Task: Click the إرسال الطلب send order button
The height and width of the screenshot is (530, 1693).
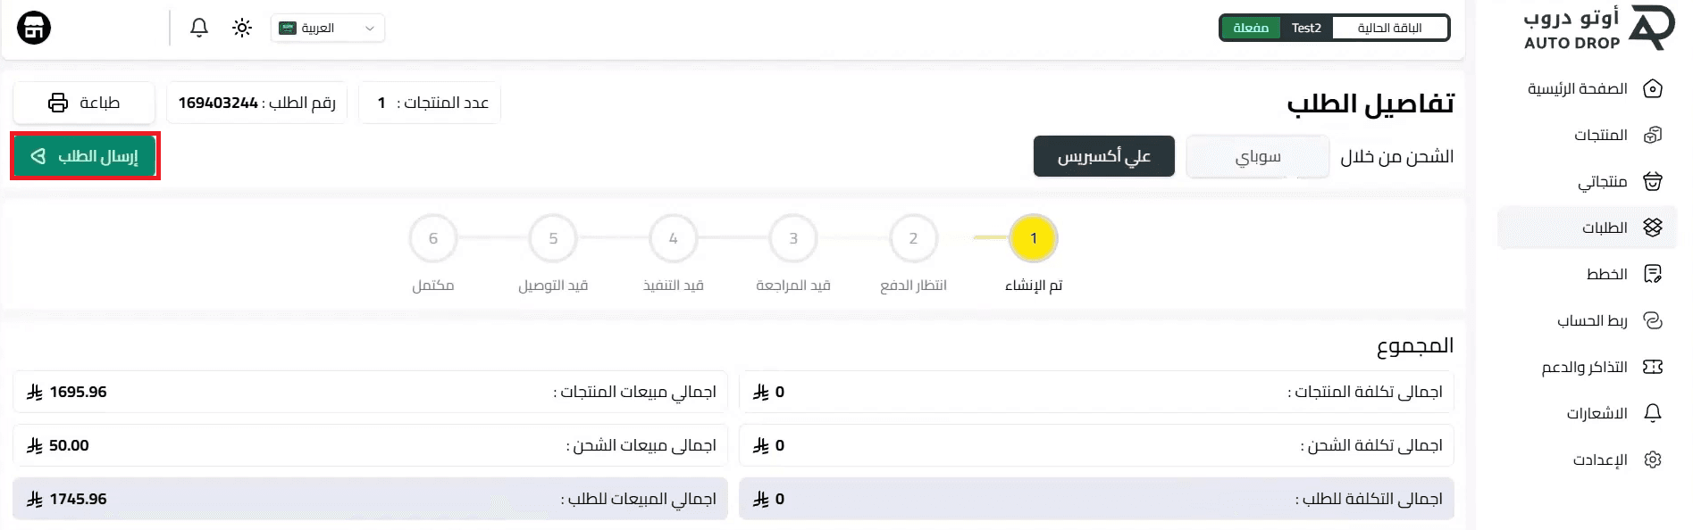Action: [86, 156]
